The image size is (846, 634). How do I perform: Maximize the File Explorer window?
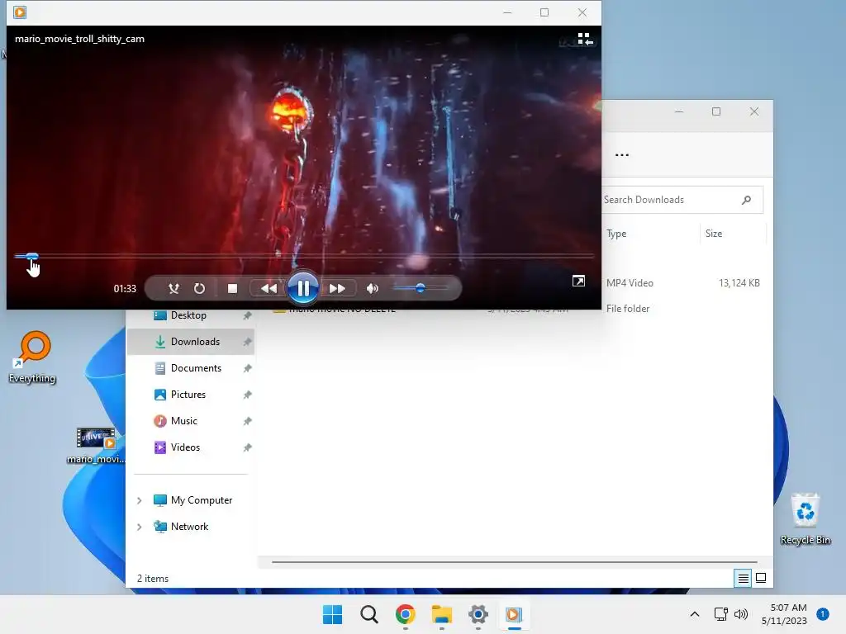[x=716, y=111]
